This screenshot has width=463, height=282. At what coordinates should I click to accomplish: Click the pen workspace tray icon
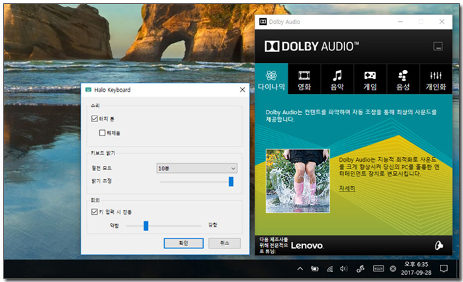tap(360, 269)
